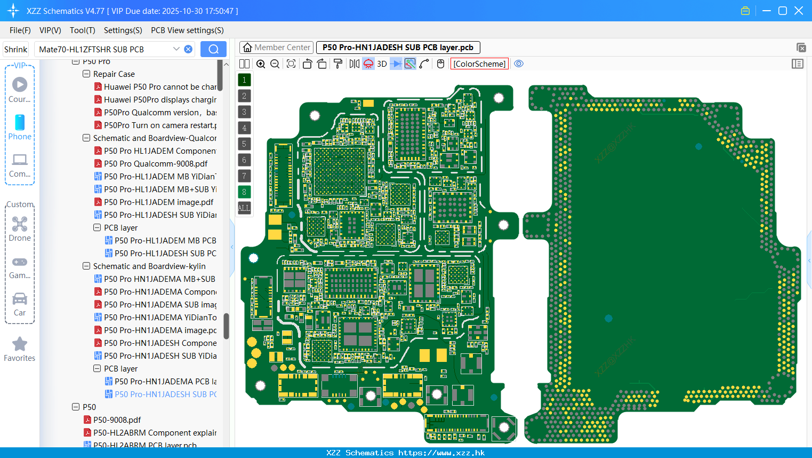Select the Drone sidebar category
The height and width of the screenshot is (458, 812).
[20, 229]
